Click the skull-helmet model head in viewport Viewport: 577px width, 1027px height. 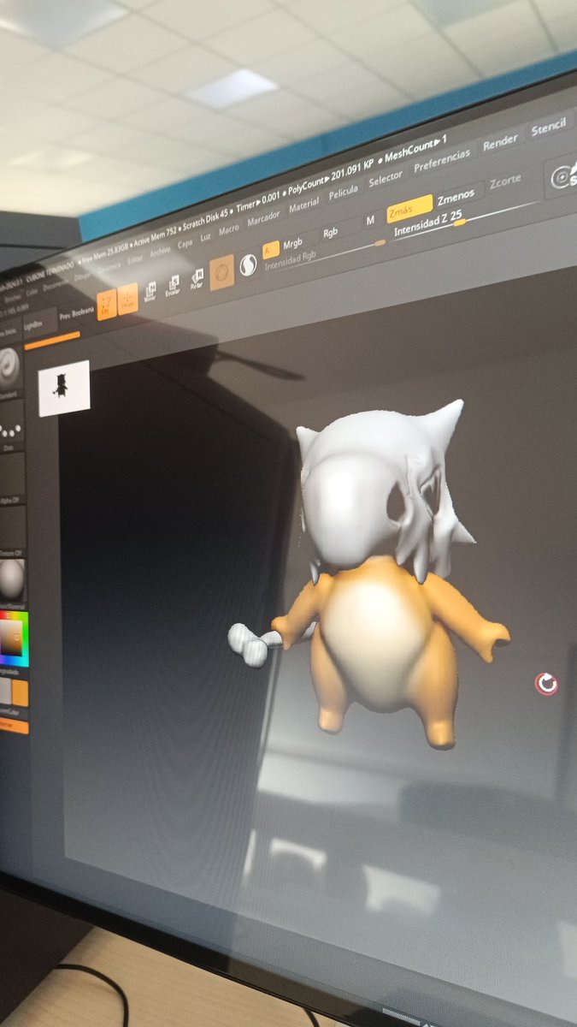tap(382, 490)
